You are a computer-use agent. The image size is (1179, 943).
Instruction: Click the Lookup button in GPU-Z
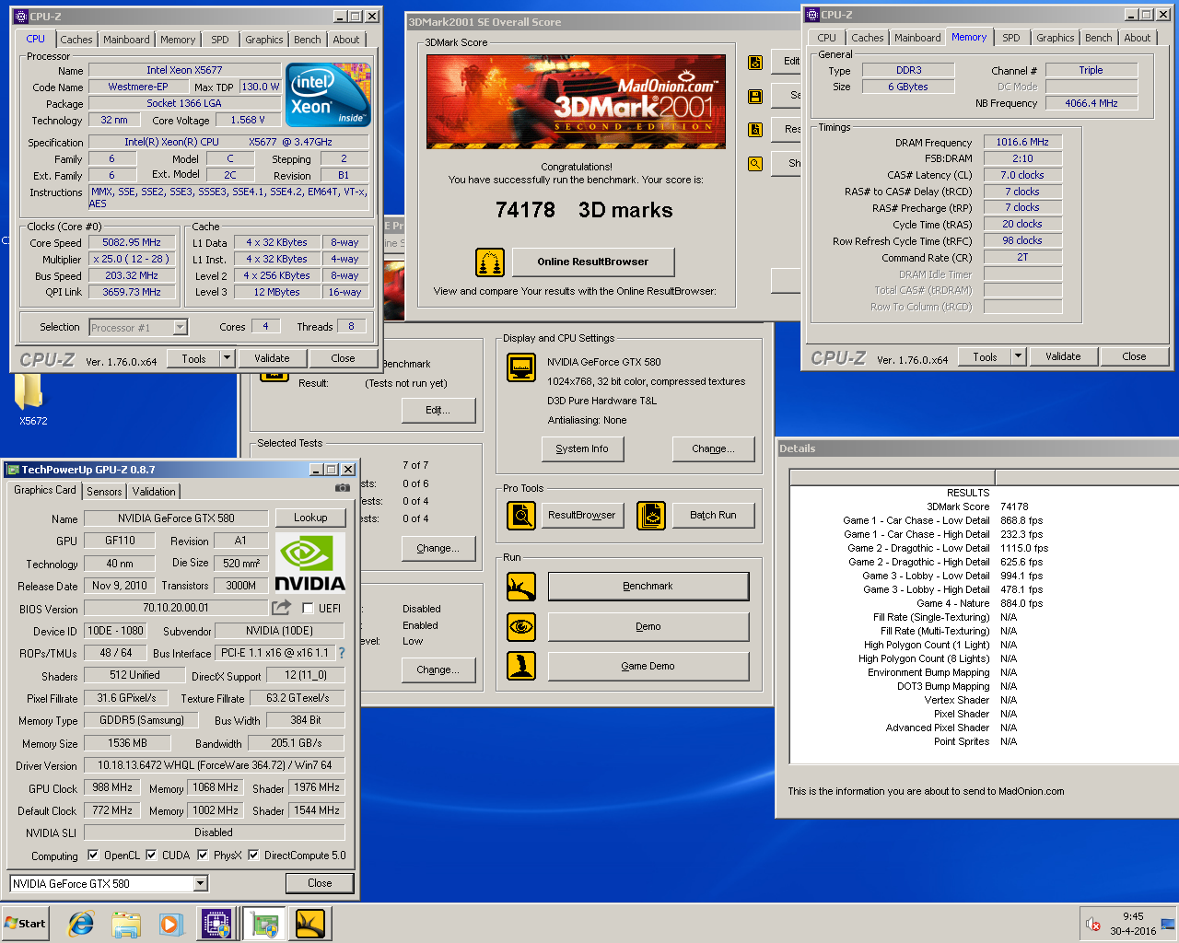tap(310, 518)
